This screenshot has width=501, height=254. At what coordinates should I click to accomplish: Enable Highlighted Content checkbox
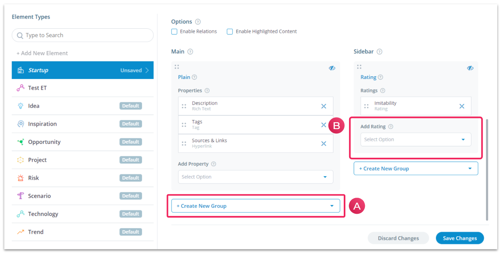(x=230, y=32)
